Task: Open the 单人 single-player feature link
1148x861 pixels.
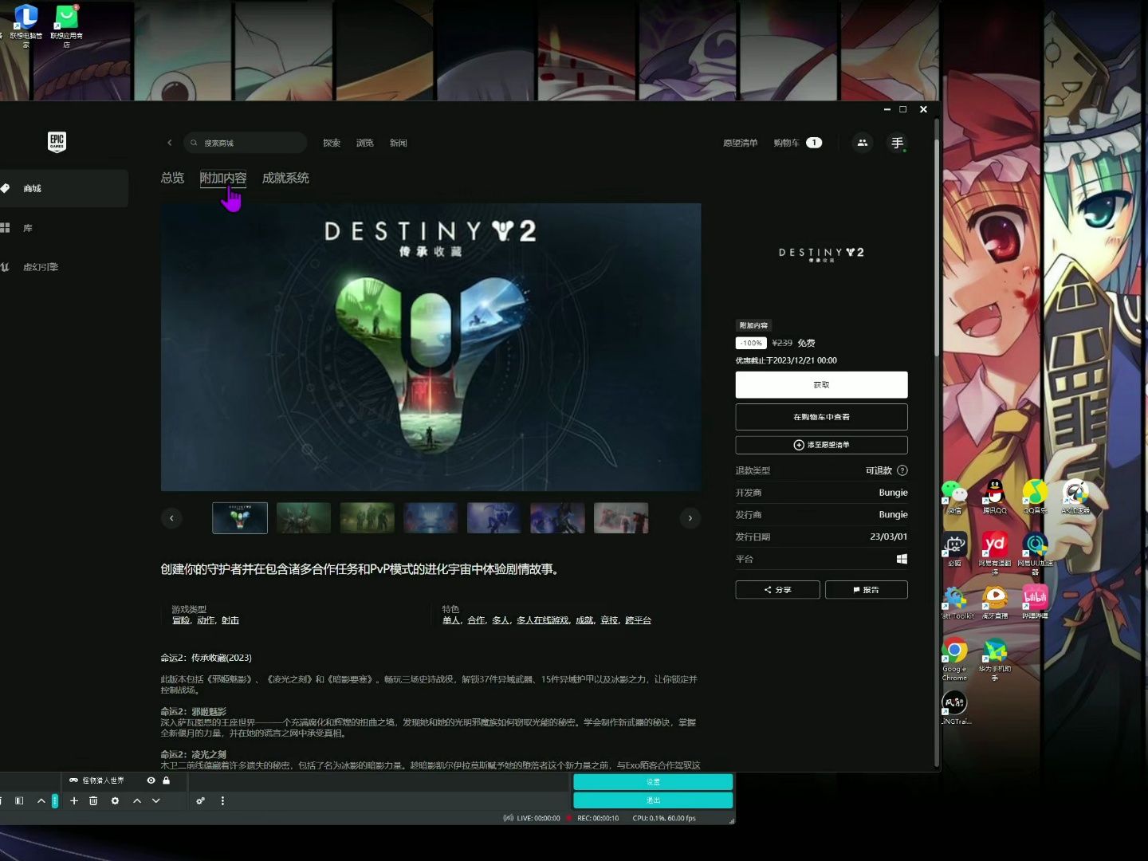Action: pyautogui.click(x=451, y=620)
